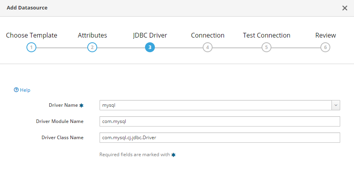Click the active step 3 circle

point(150,47)
